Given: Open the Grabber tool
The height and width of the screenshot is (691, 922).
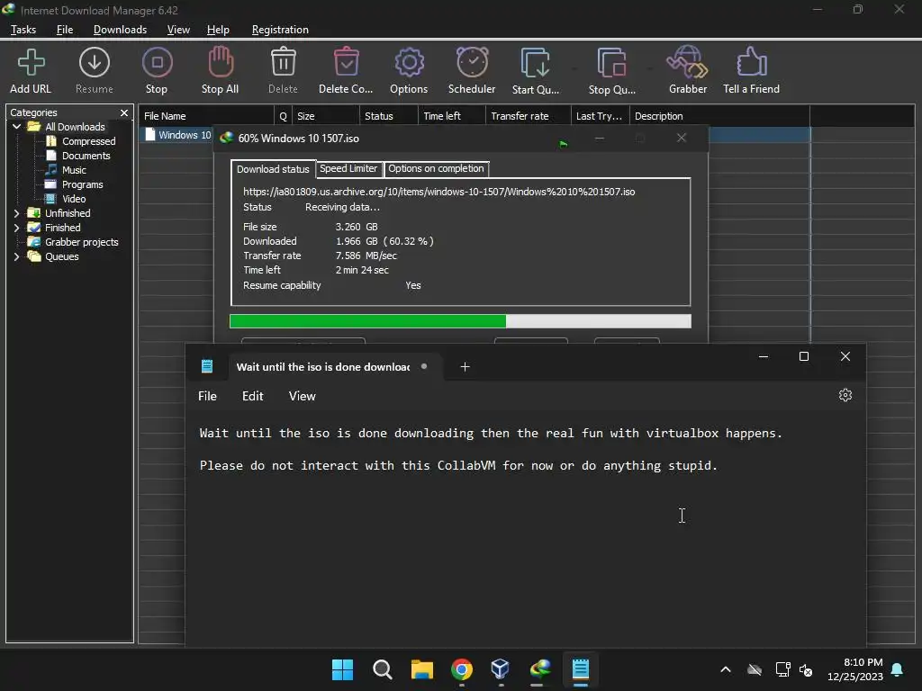Looking at the screenshot, I should 687,62.
